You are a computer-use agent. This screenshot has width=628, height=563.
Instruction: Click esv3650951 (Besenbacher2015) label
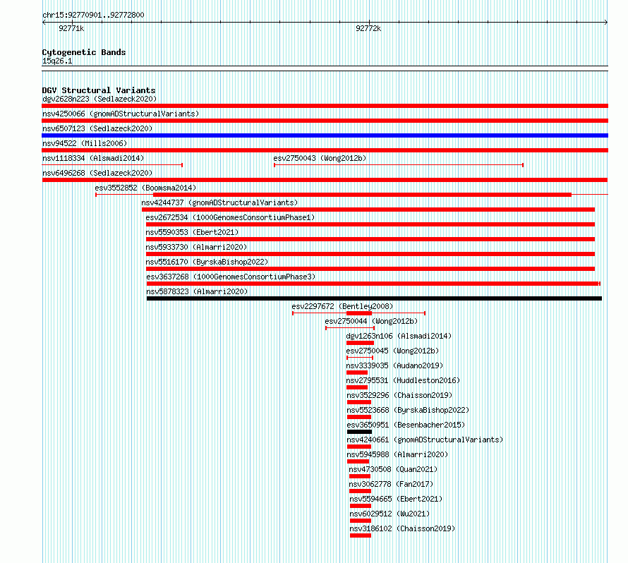(406, 425)
